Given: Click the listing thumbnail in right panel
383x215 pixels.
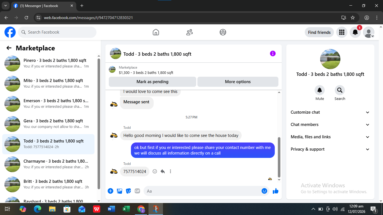Looking at the screenshot, I should click(330, 59).
